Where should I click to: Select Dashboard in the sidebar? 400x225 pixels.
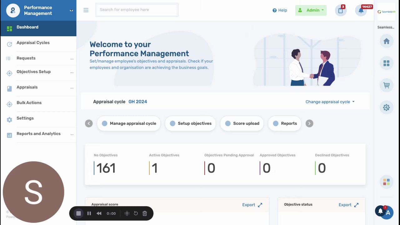[x=38, y=28]
